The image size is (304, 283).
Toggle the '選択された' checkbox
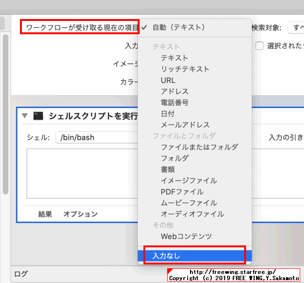259,46
